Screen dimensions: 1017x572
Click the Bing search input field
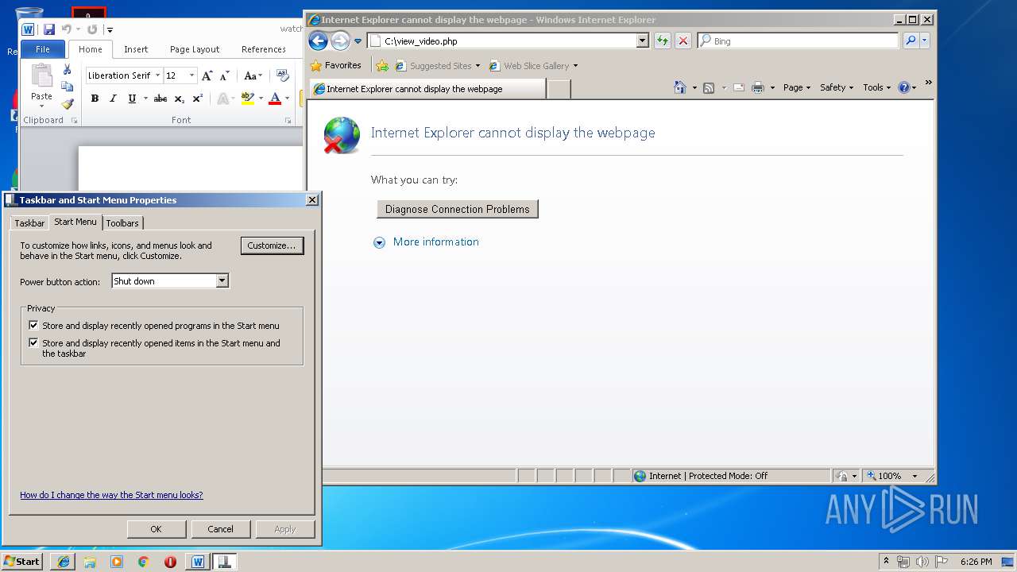click(799, 41)
